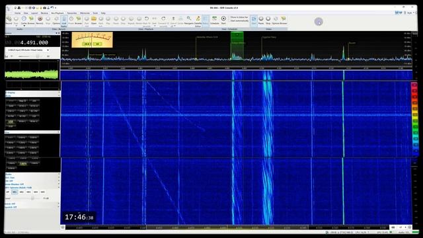The height and width of the screenshot is (238, 423).
Task: Click the Restart playback button
Action: click(x=139, y=20)
